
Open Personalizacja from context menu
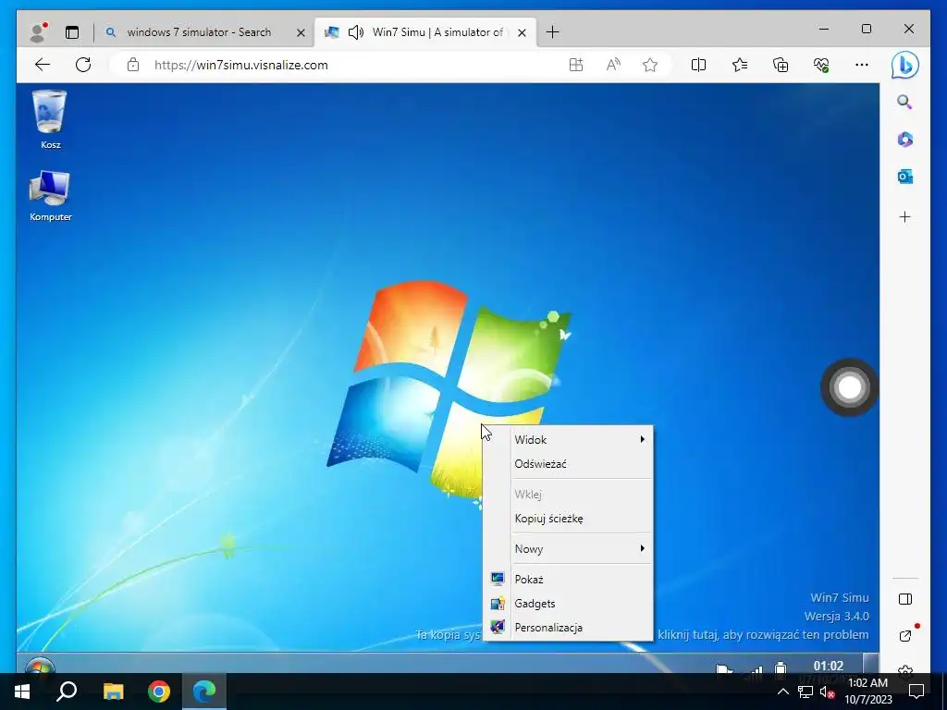(569, 628)
